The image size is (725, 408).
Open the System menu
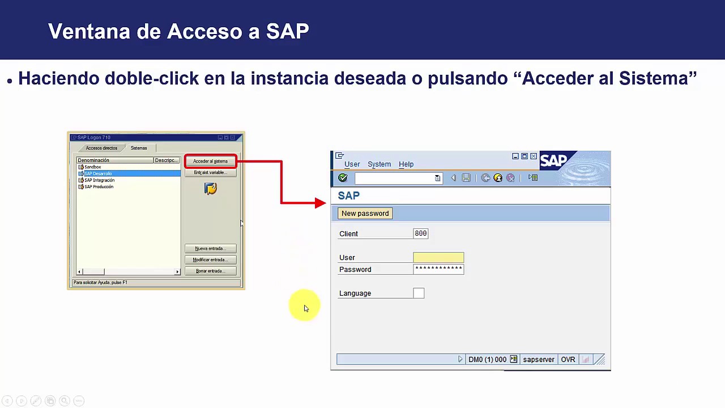pos(379,164)
